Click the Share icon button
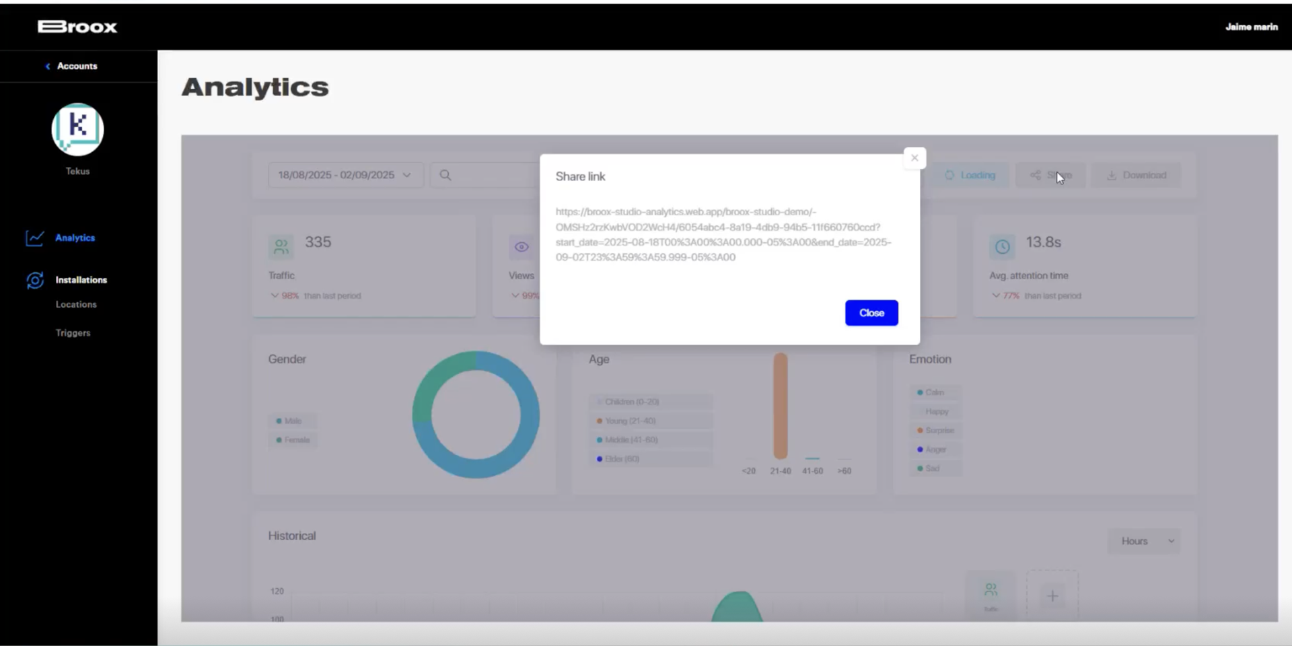This screenshot has width=1292, height=646. pyautogui.click(x=1036, y=175)
